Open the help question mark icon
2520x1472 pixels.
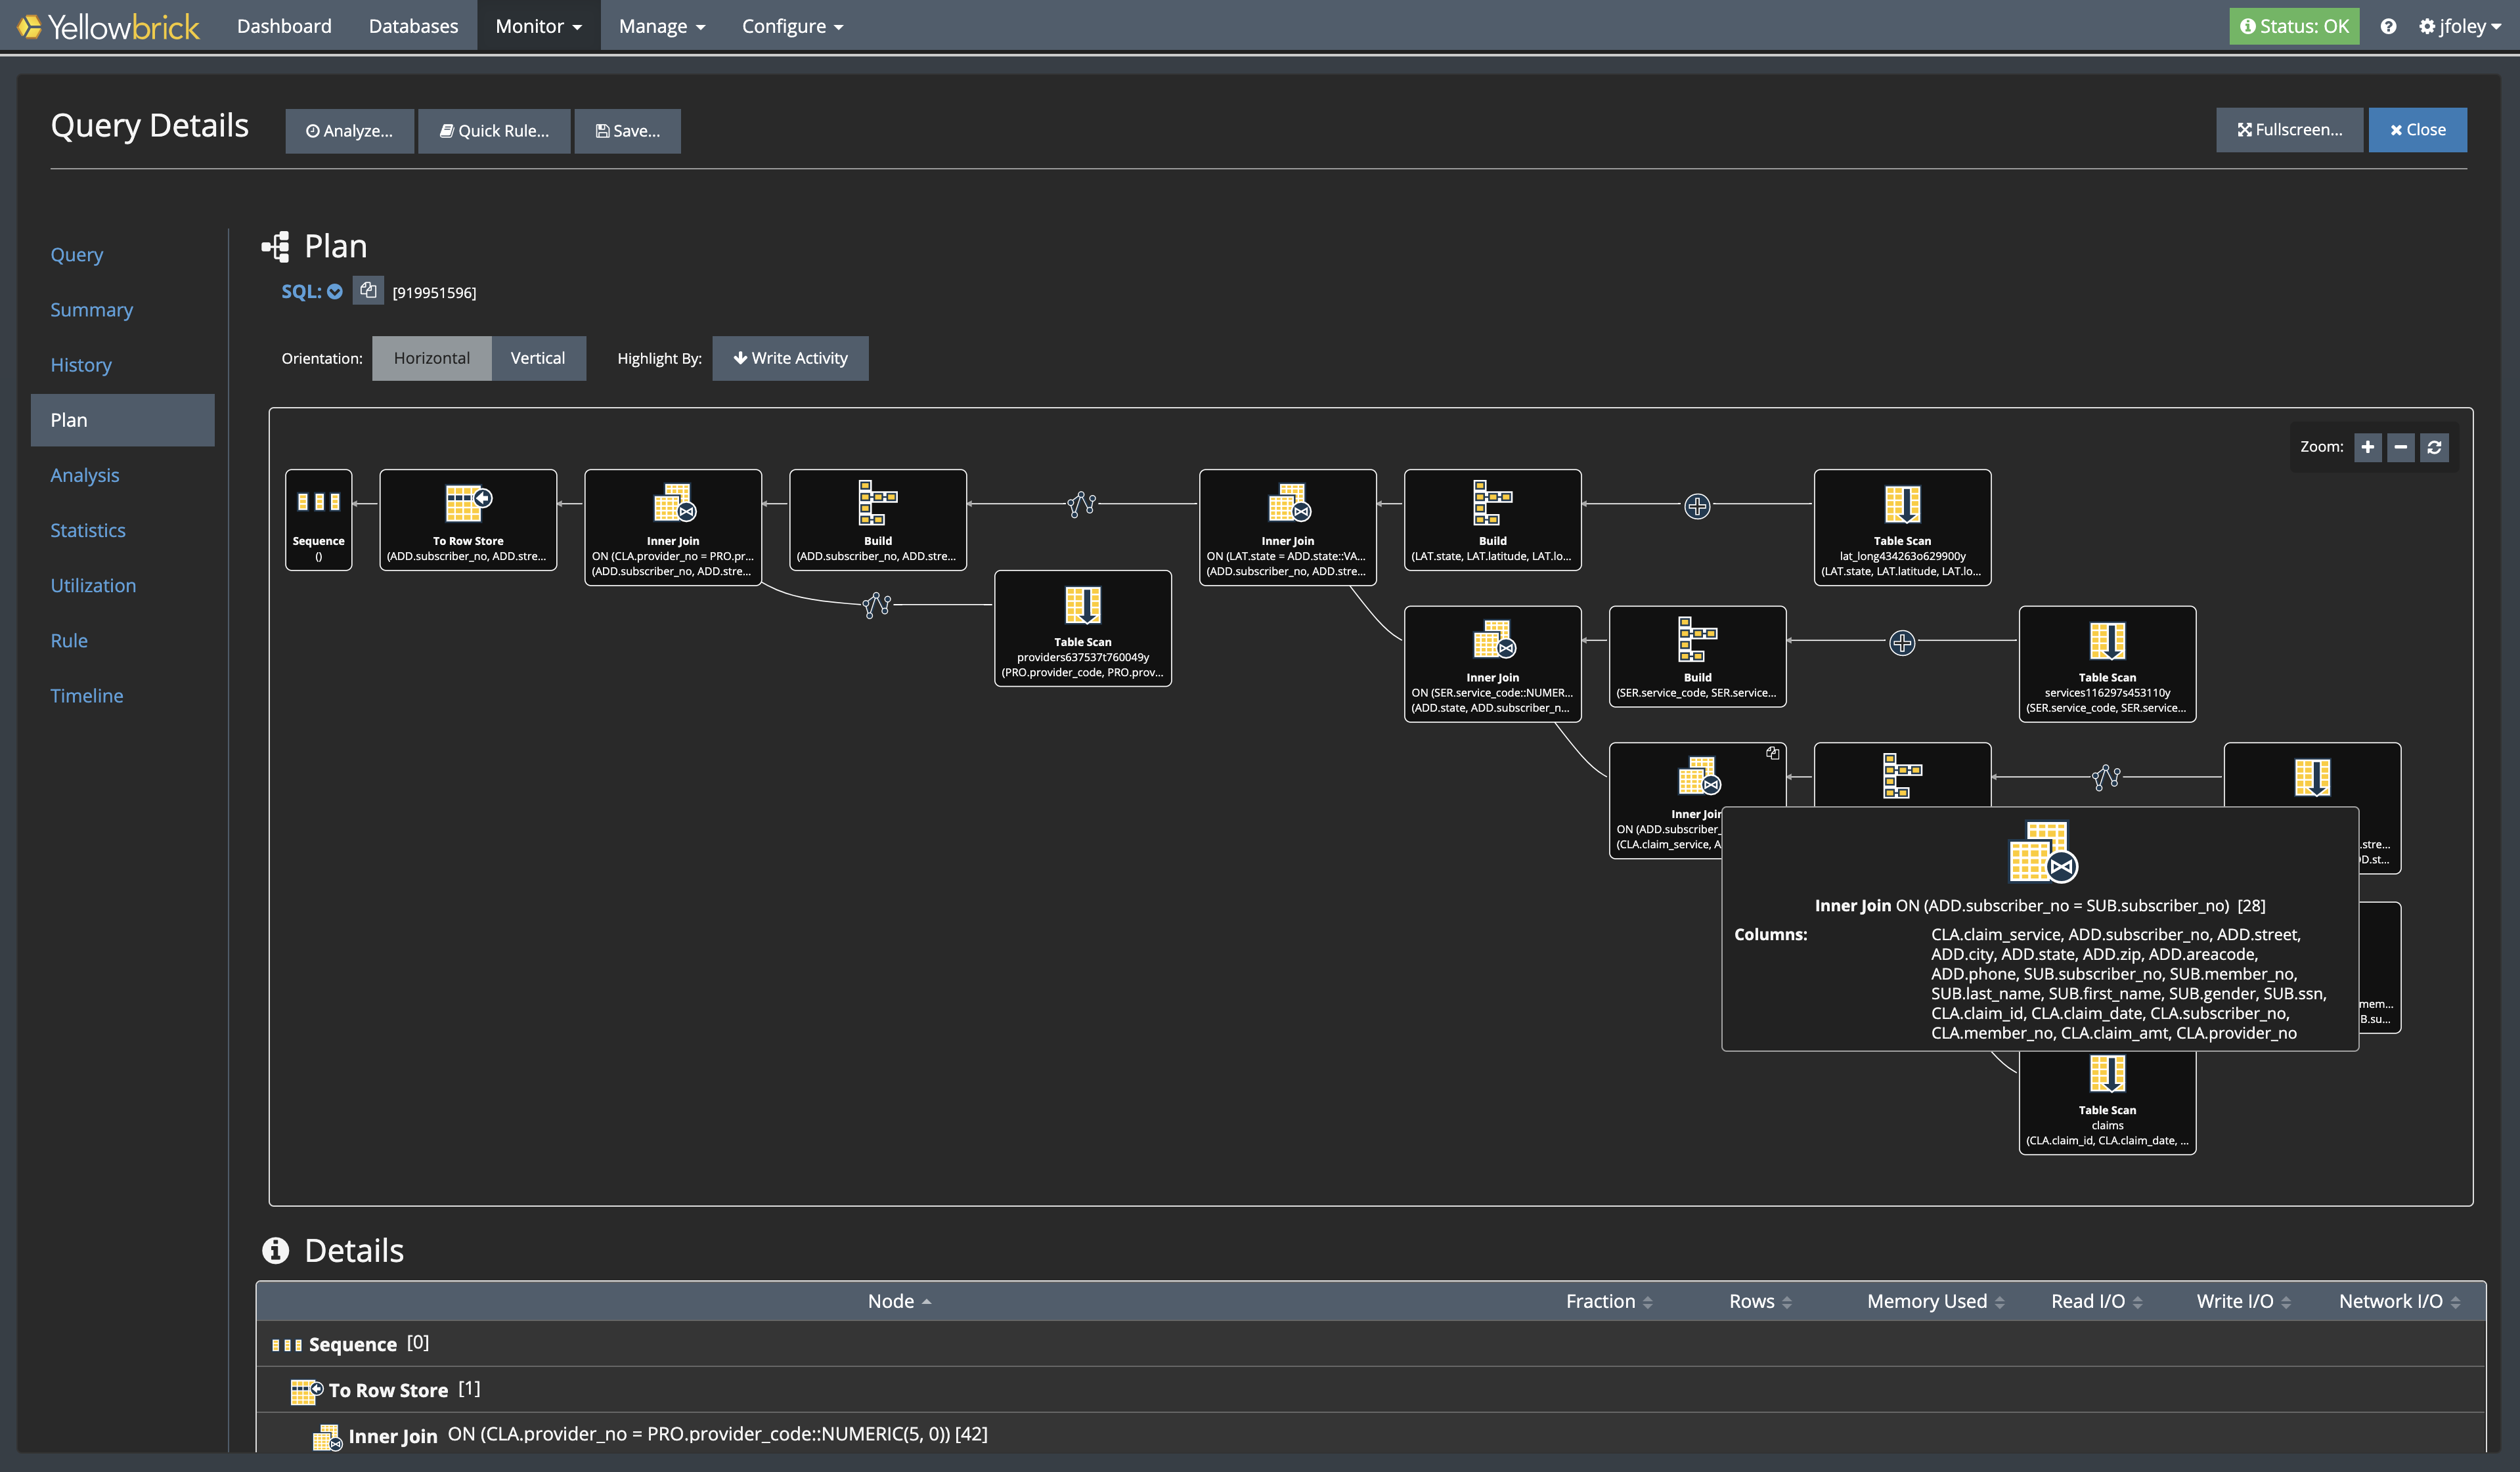(2388, 27)
